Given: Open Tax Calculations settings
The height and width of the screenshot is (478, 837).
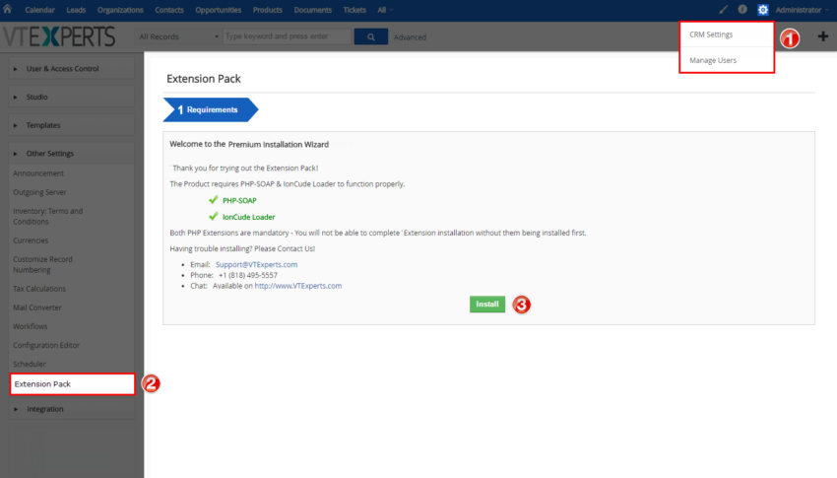Looking at the screenshot, I should point(39,289).
